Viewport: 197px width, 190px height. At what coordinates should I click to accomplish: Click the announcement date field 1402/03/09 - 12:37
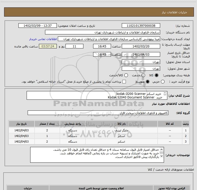click(38, 26)
